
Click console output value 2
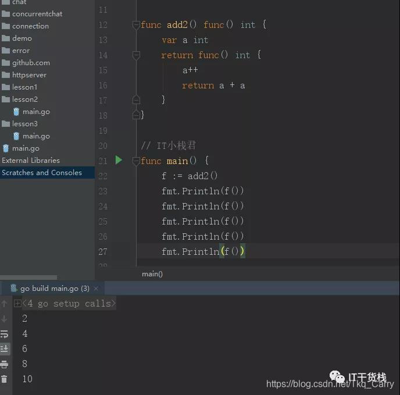tap(24, 318)
